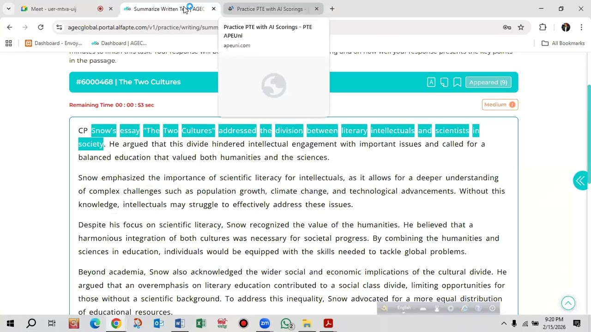Screen dimensions: 591x332
Task: Click the highlighted word 'Cultures"' in the passage
Action: 198,130
